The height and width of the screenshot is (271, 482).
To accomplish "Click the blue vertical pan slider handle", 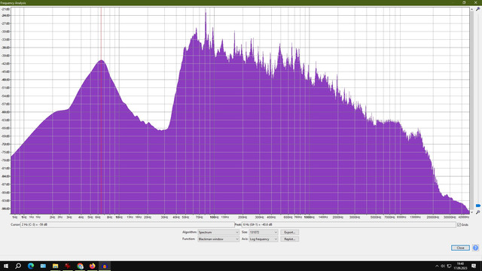I will (x=478, y=206).
